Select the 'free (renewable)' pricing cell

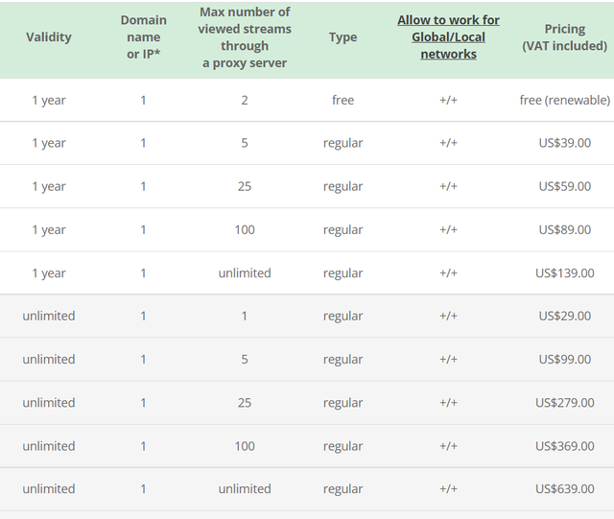(x=564, y=100)
